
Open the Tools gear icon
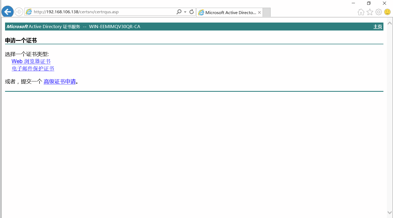point(379,12)
